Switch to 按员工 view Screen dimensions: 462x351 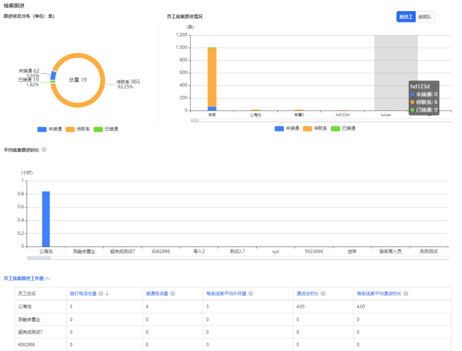406,17
